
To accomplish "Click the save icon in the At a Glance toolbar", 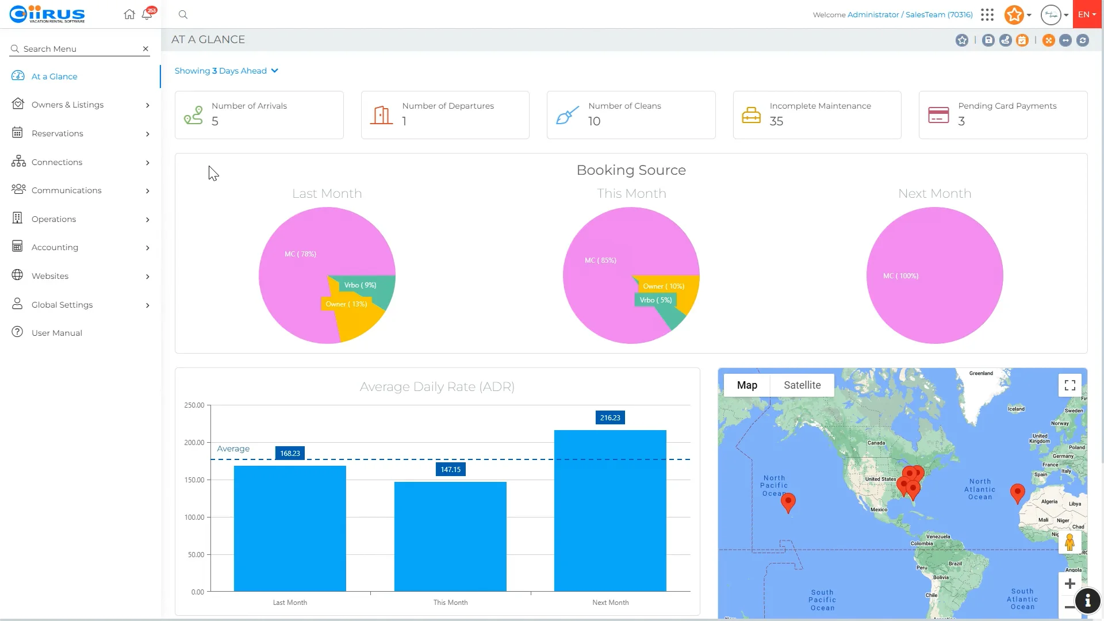I will click(x=988, y=40).
